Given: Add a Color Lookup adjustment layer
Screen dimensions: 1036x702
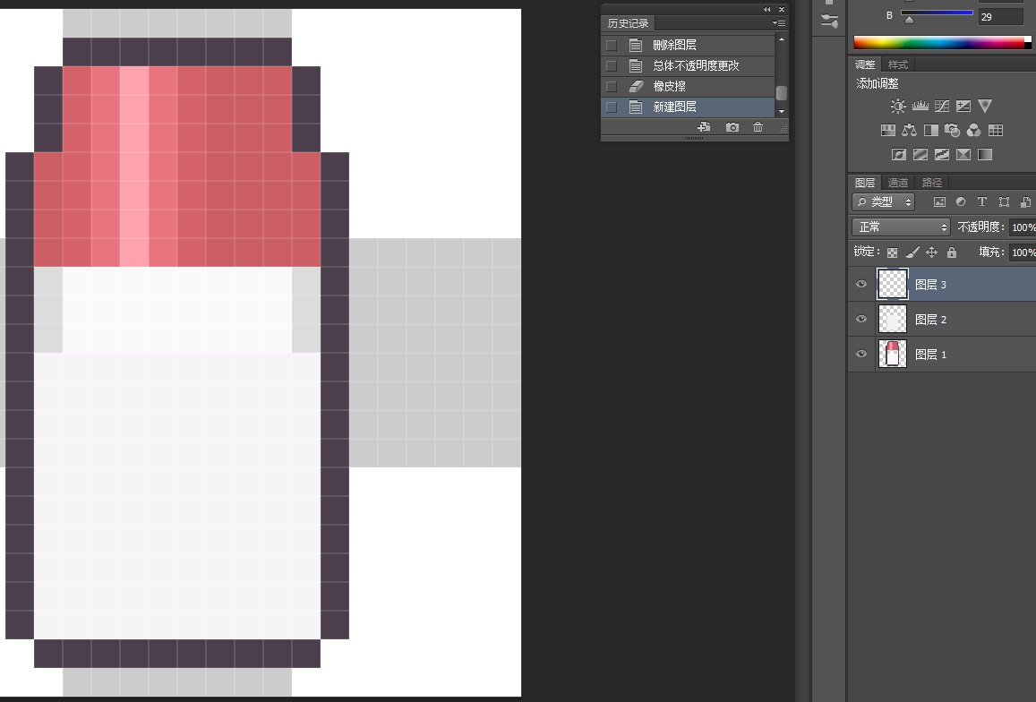Looking at the screenshot, I should [996, 130].
